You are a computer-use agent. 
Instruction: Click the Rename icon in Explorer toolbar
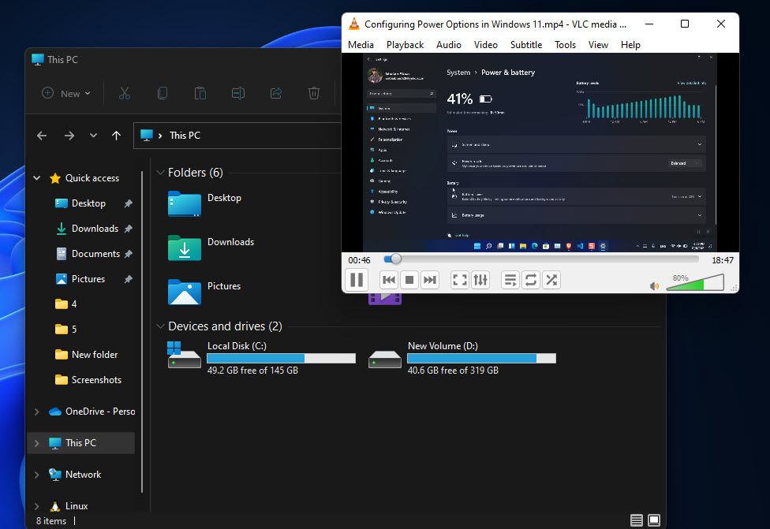[x=237, y=93]
